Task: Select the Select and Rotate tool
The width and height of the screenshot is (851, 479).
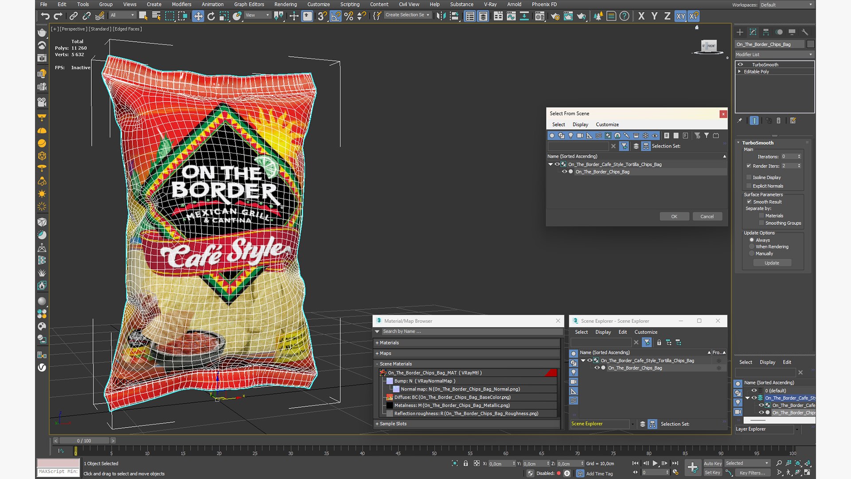Action: coord(211,16)
